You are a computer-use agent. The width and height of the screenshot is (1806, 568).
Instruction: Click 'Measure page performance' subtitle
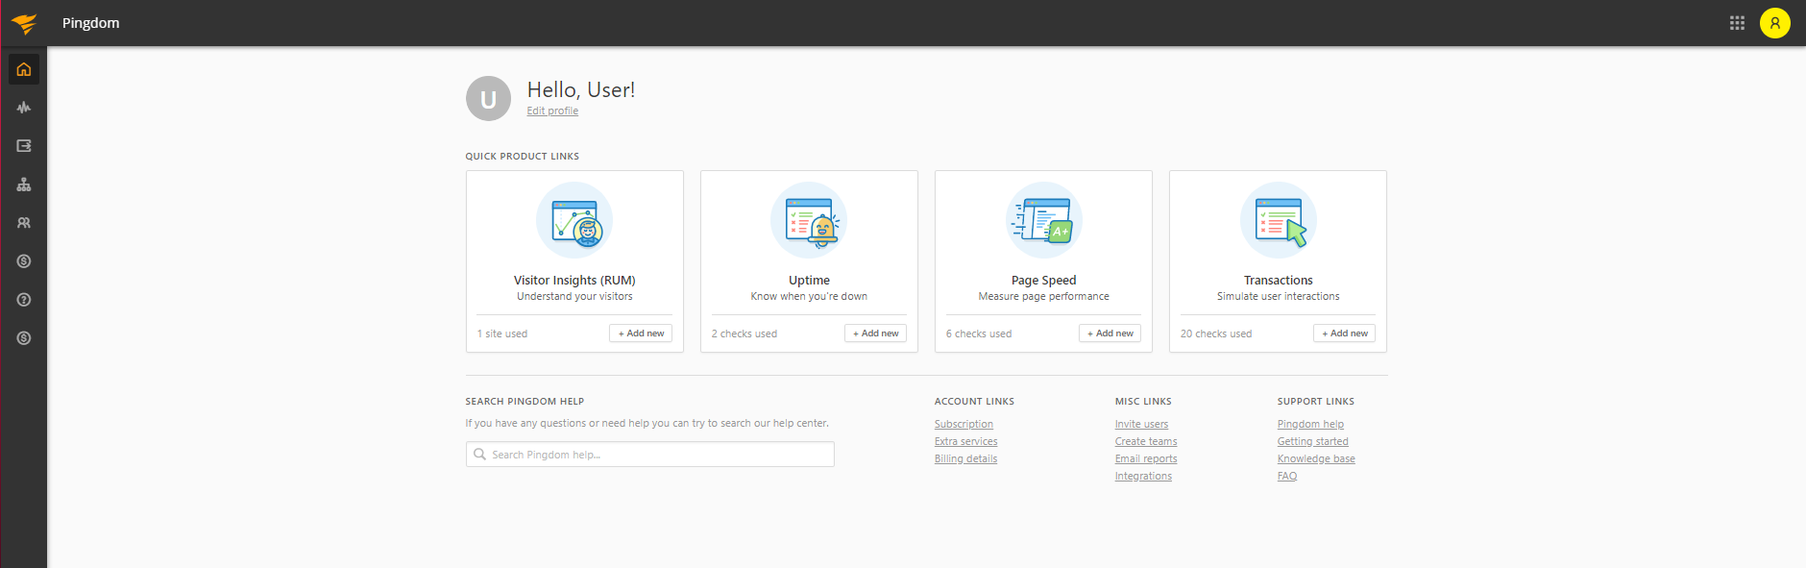click(x=1043, y=296)
